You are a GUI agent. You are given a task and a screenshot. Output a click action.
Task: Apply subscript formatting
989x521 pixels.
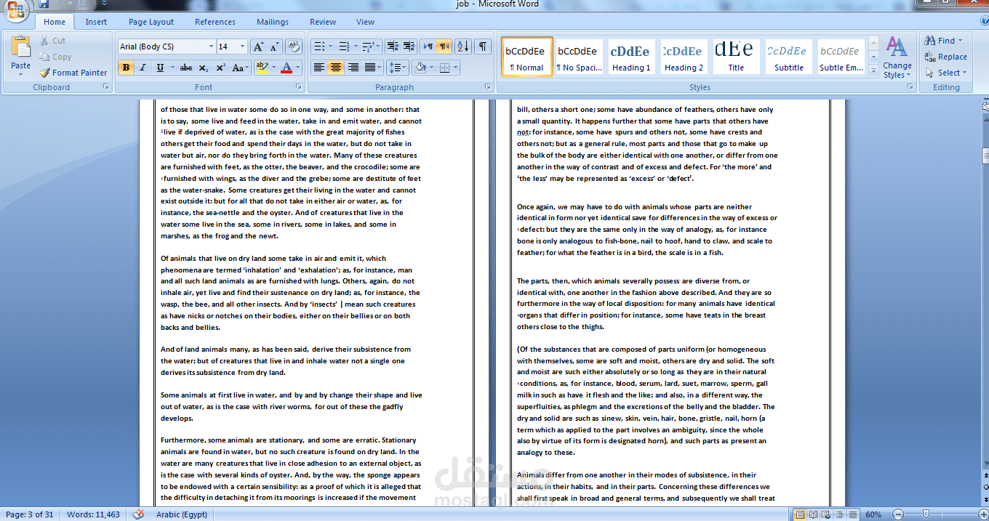point(203,68)
